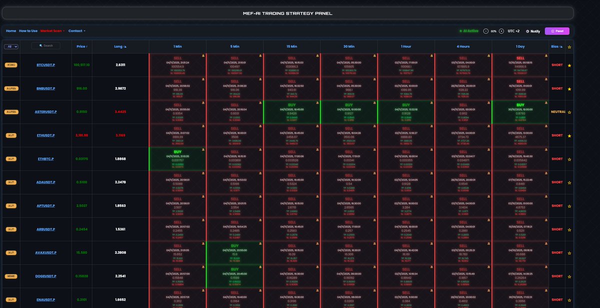Toggle favorite star for ARBUSDT.P row
This screenshot has width=600, height=308.
(x=569, y=230)
